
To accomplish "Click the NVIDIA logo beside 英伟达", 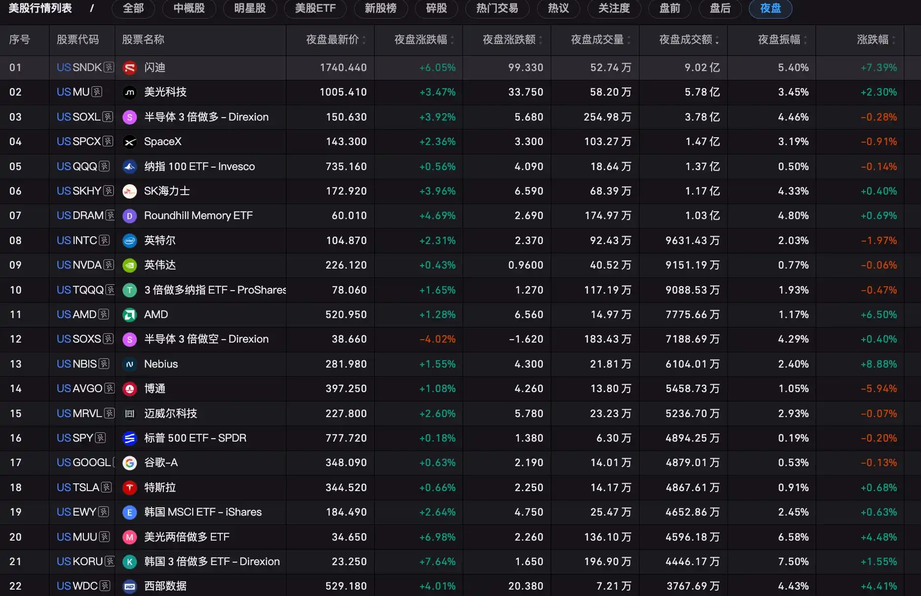I will pyautogui.click(x=129, y=265).
